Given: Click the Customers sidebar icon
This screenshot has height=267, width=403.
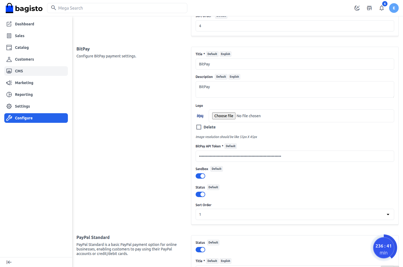Looking at the screenshot, I should [9, 59].
